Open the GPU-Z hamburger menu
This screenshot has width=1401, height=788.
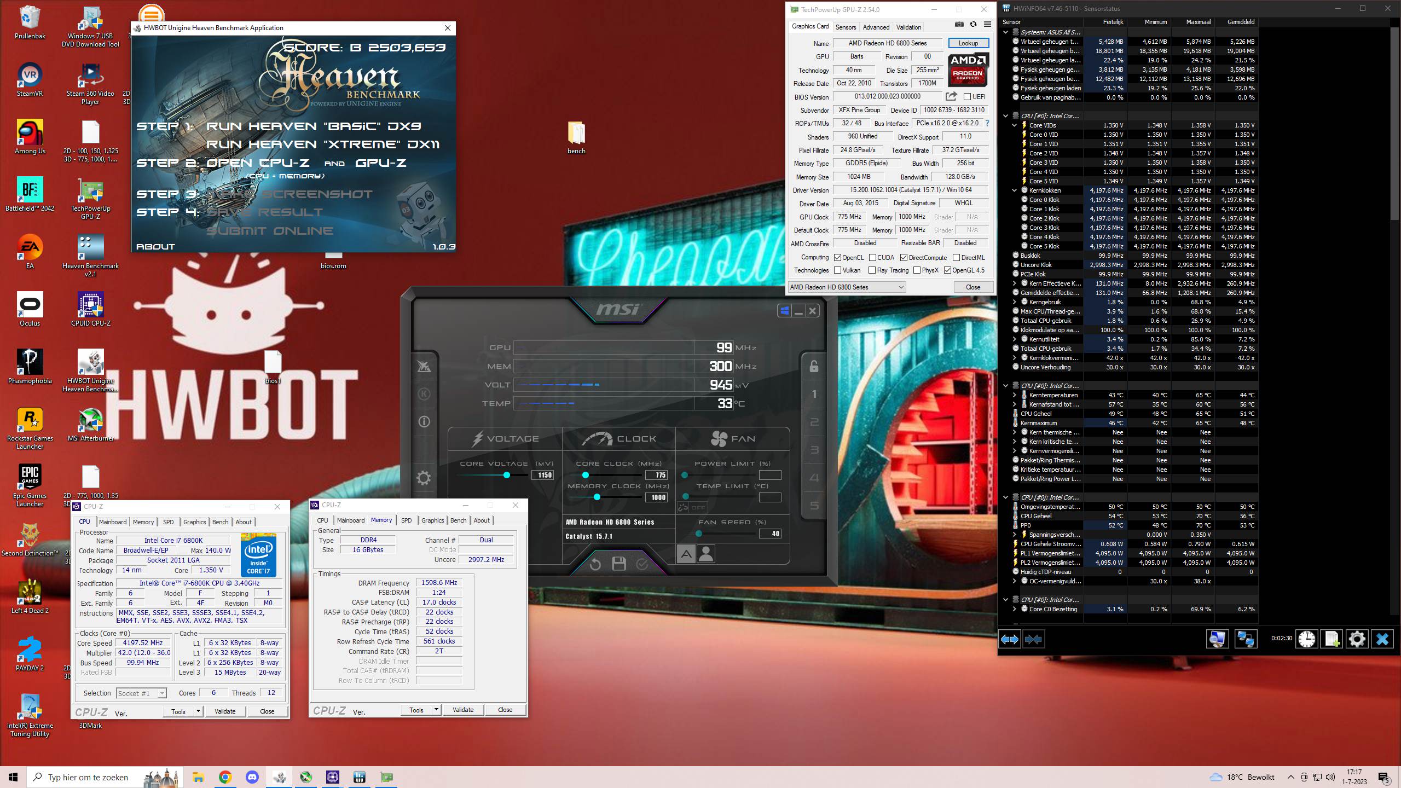[987, 25]
